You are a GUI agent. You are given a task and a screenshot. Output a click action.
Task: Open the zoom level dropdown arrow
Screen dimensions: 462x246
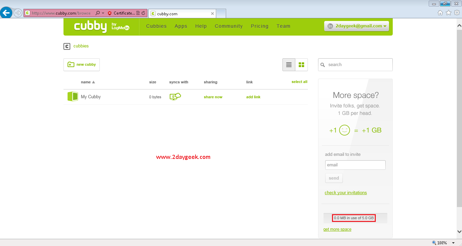(x=453, y=243)
